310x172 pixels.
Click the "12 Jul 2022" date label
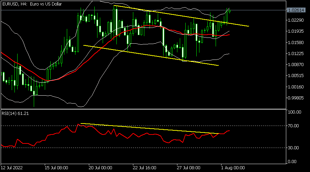click(12, 168)
